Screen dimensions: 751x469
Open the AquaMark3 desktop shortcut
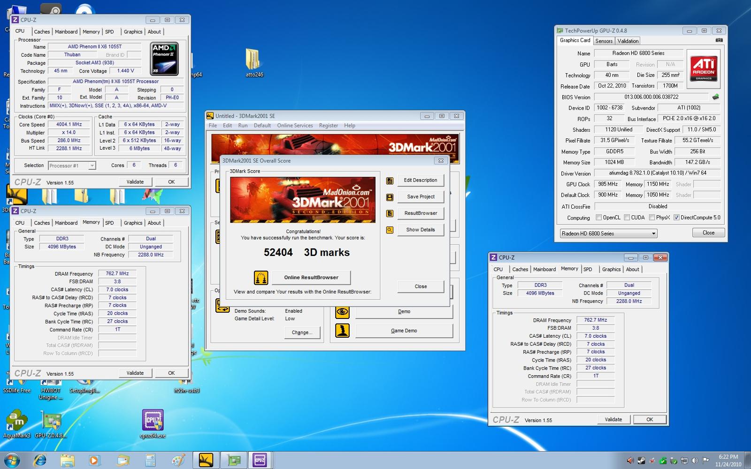[x=16, y=424]
